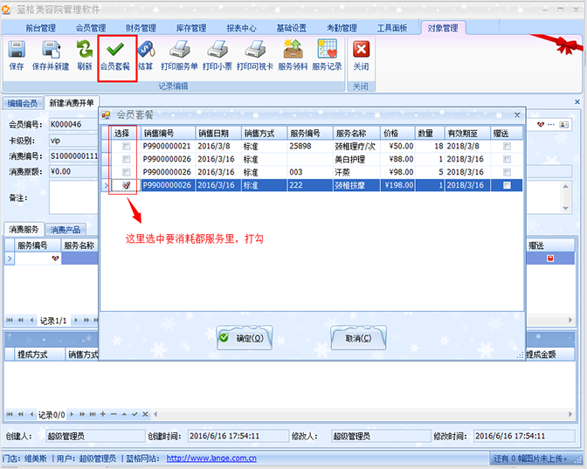Screen dimensions: 587x469
Task: Uncheck the 选择 box for 颈椎按摩 row
Action: pos(127,186)
